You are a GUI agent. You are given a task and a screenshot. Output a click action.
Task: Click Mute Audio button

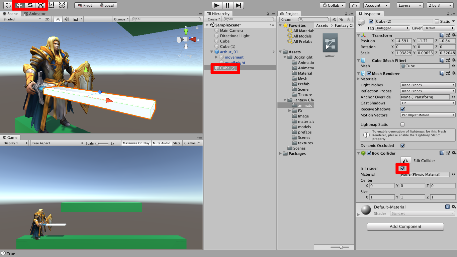[x=162, y=143]
